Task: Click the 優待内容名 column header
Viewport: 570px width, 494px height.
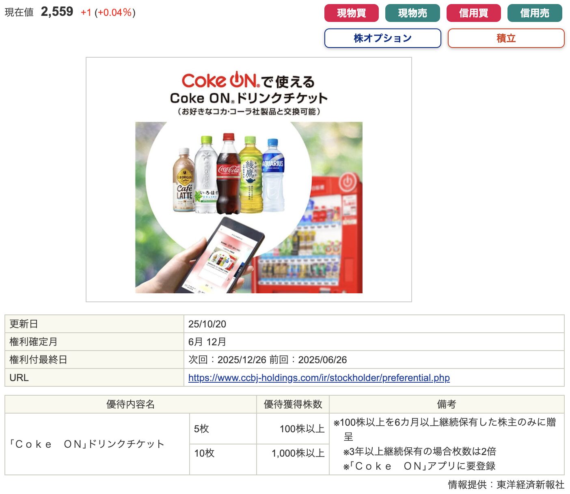Action: pyautogui.click(x=130, y=404)
